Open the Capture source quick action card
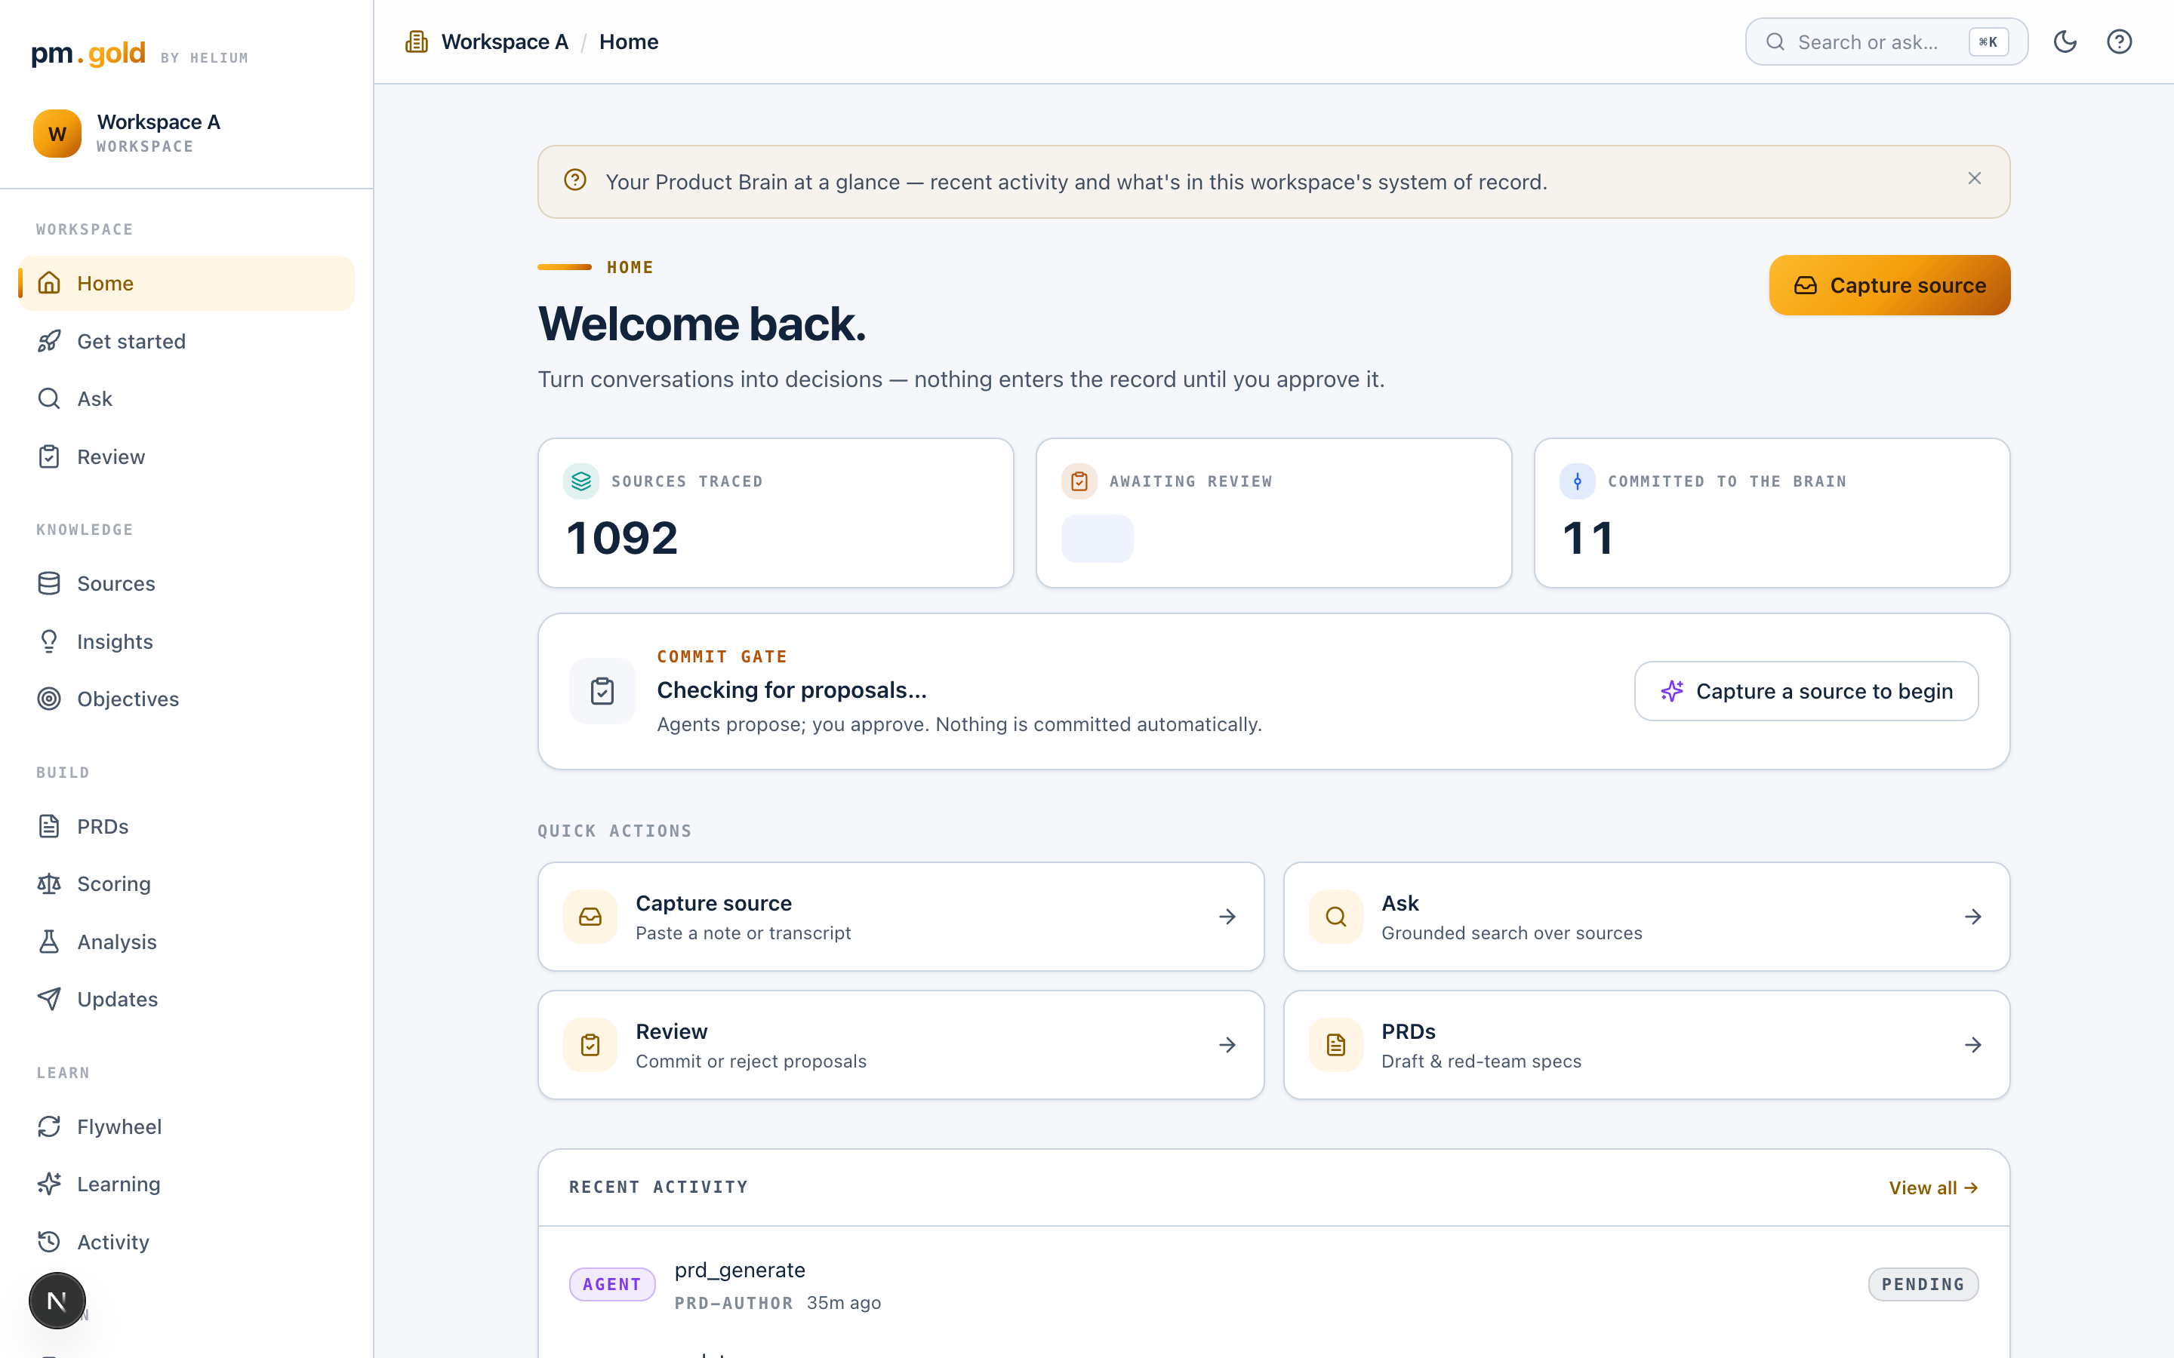This screenshot has height=1358, width=2174. (901, 917)
